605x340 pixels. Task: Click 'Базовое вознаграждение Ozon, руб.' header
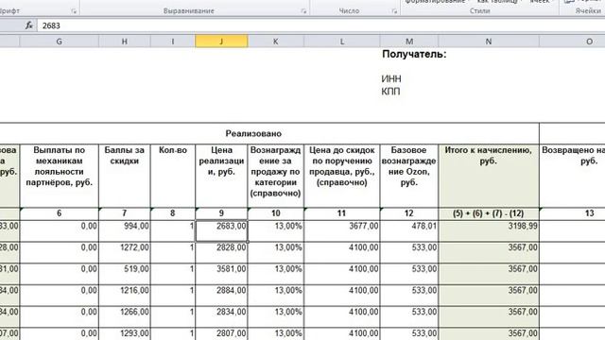(409, 176)
